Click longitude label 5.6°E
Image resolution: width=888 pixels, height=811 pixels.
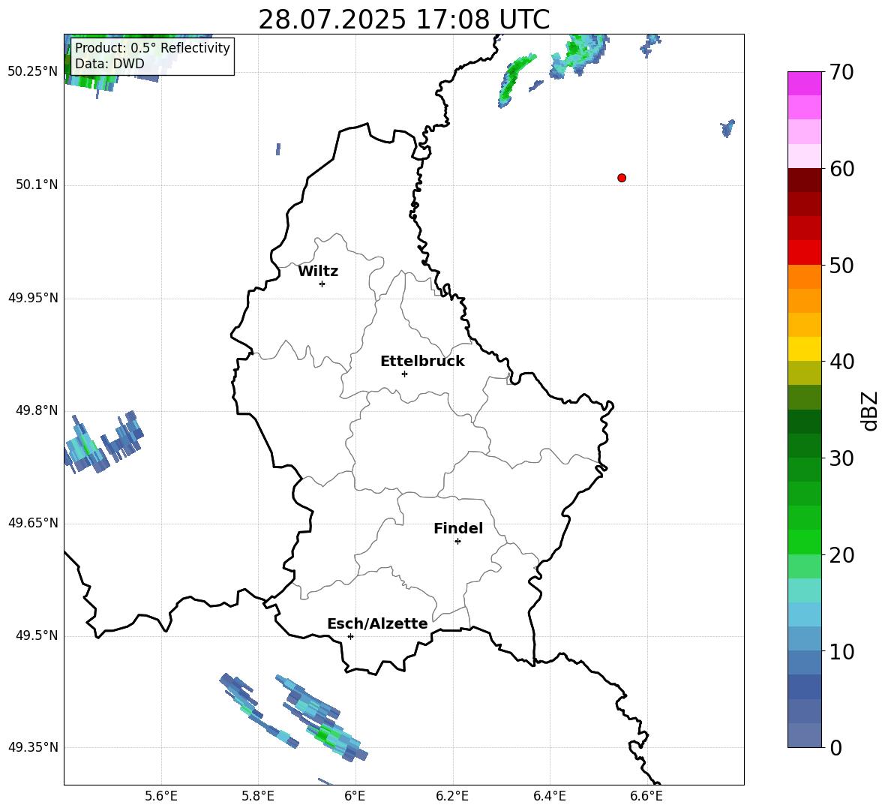161,796
